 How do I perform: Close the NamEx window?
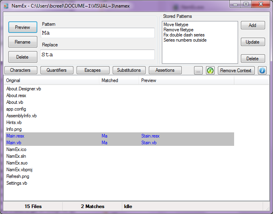point(261,4)
